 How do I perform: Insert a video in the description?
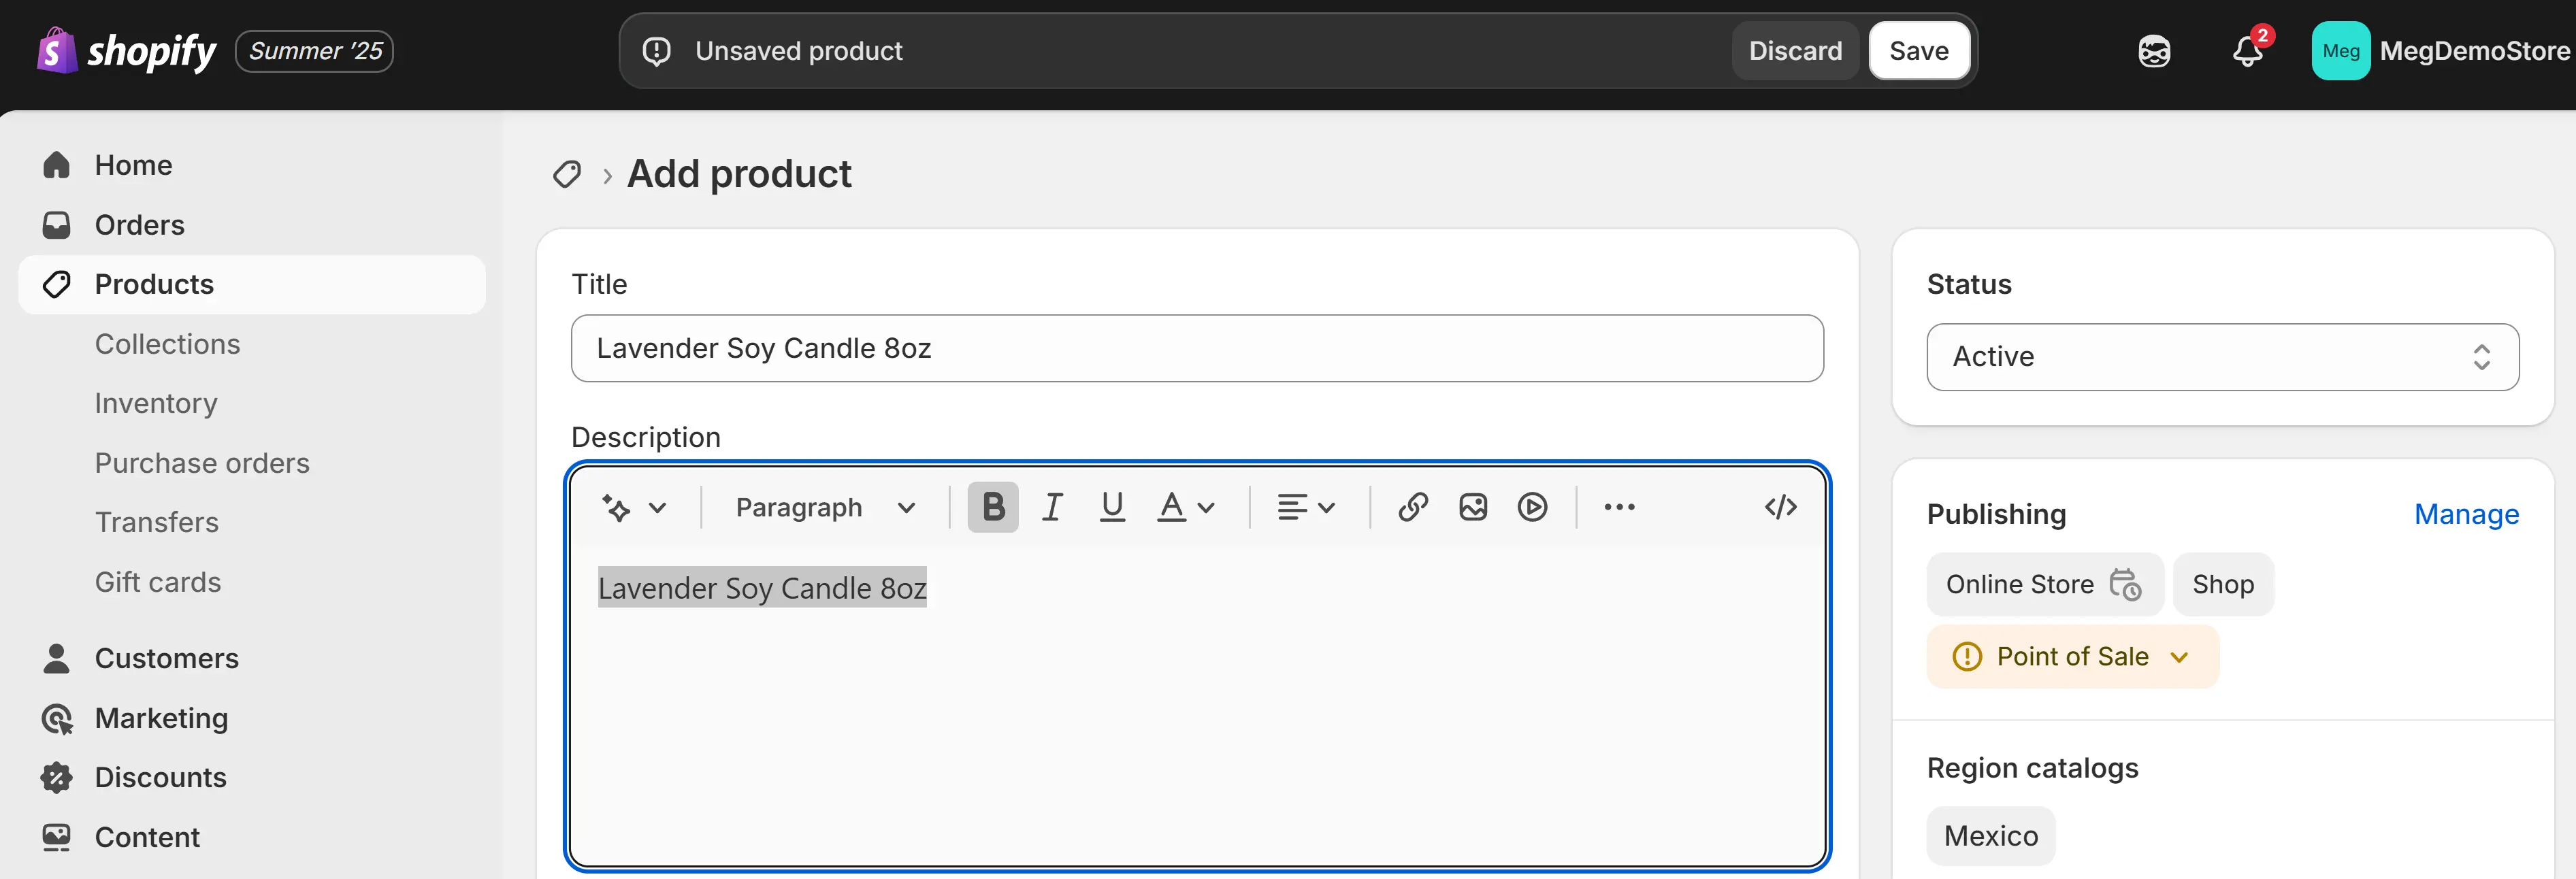pos(1532,507)
